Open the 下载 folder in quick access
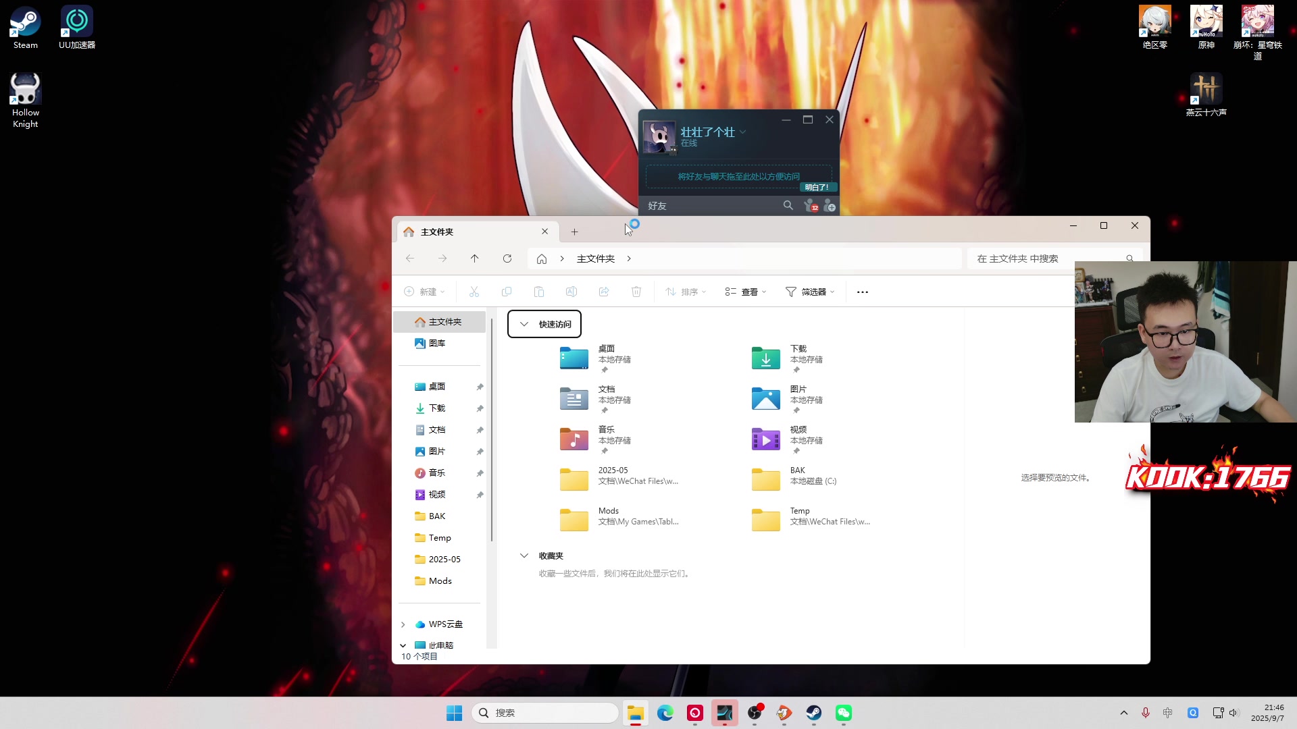This screenshot has height=729, width=1297. (787, 358)
